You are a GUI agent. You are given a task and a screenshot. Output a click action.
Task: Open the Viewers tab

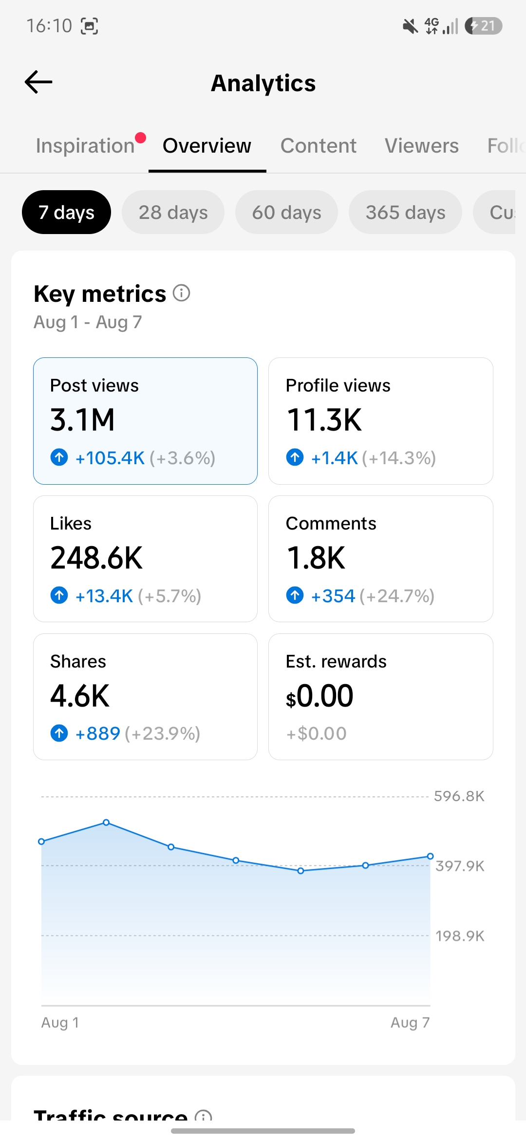(x=422, y=146)
